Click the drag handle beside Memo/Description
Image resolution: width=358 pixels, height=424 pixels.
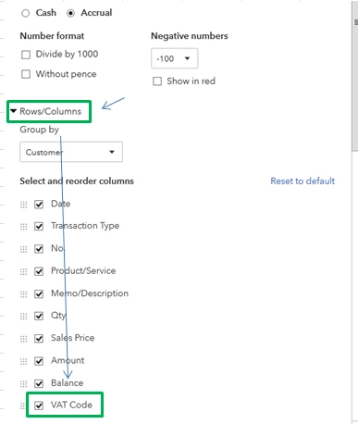(x=24, y=294)
